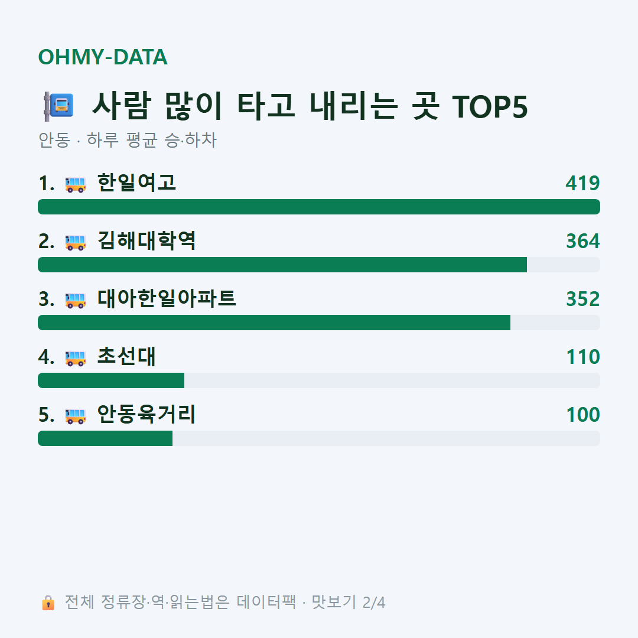Click the bus stop sign icon in title
This screenshot has width=638, height=638.
coord(58,106)
